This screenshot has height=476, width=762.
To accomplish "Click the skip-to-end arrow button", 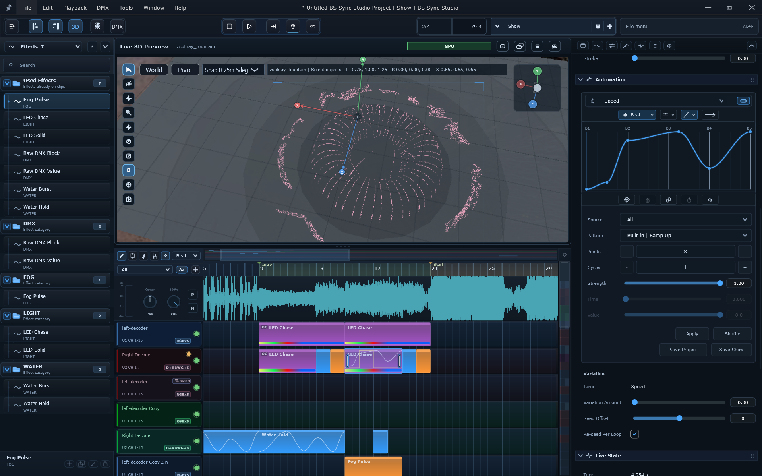I will pos(273,26).
